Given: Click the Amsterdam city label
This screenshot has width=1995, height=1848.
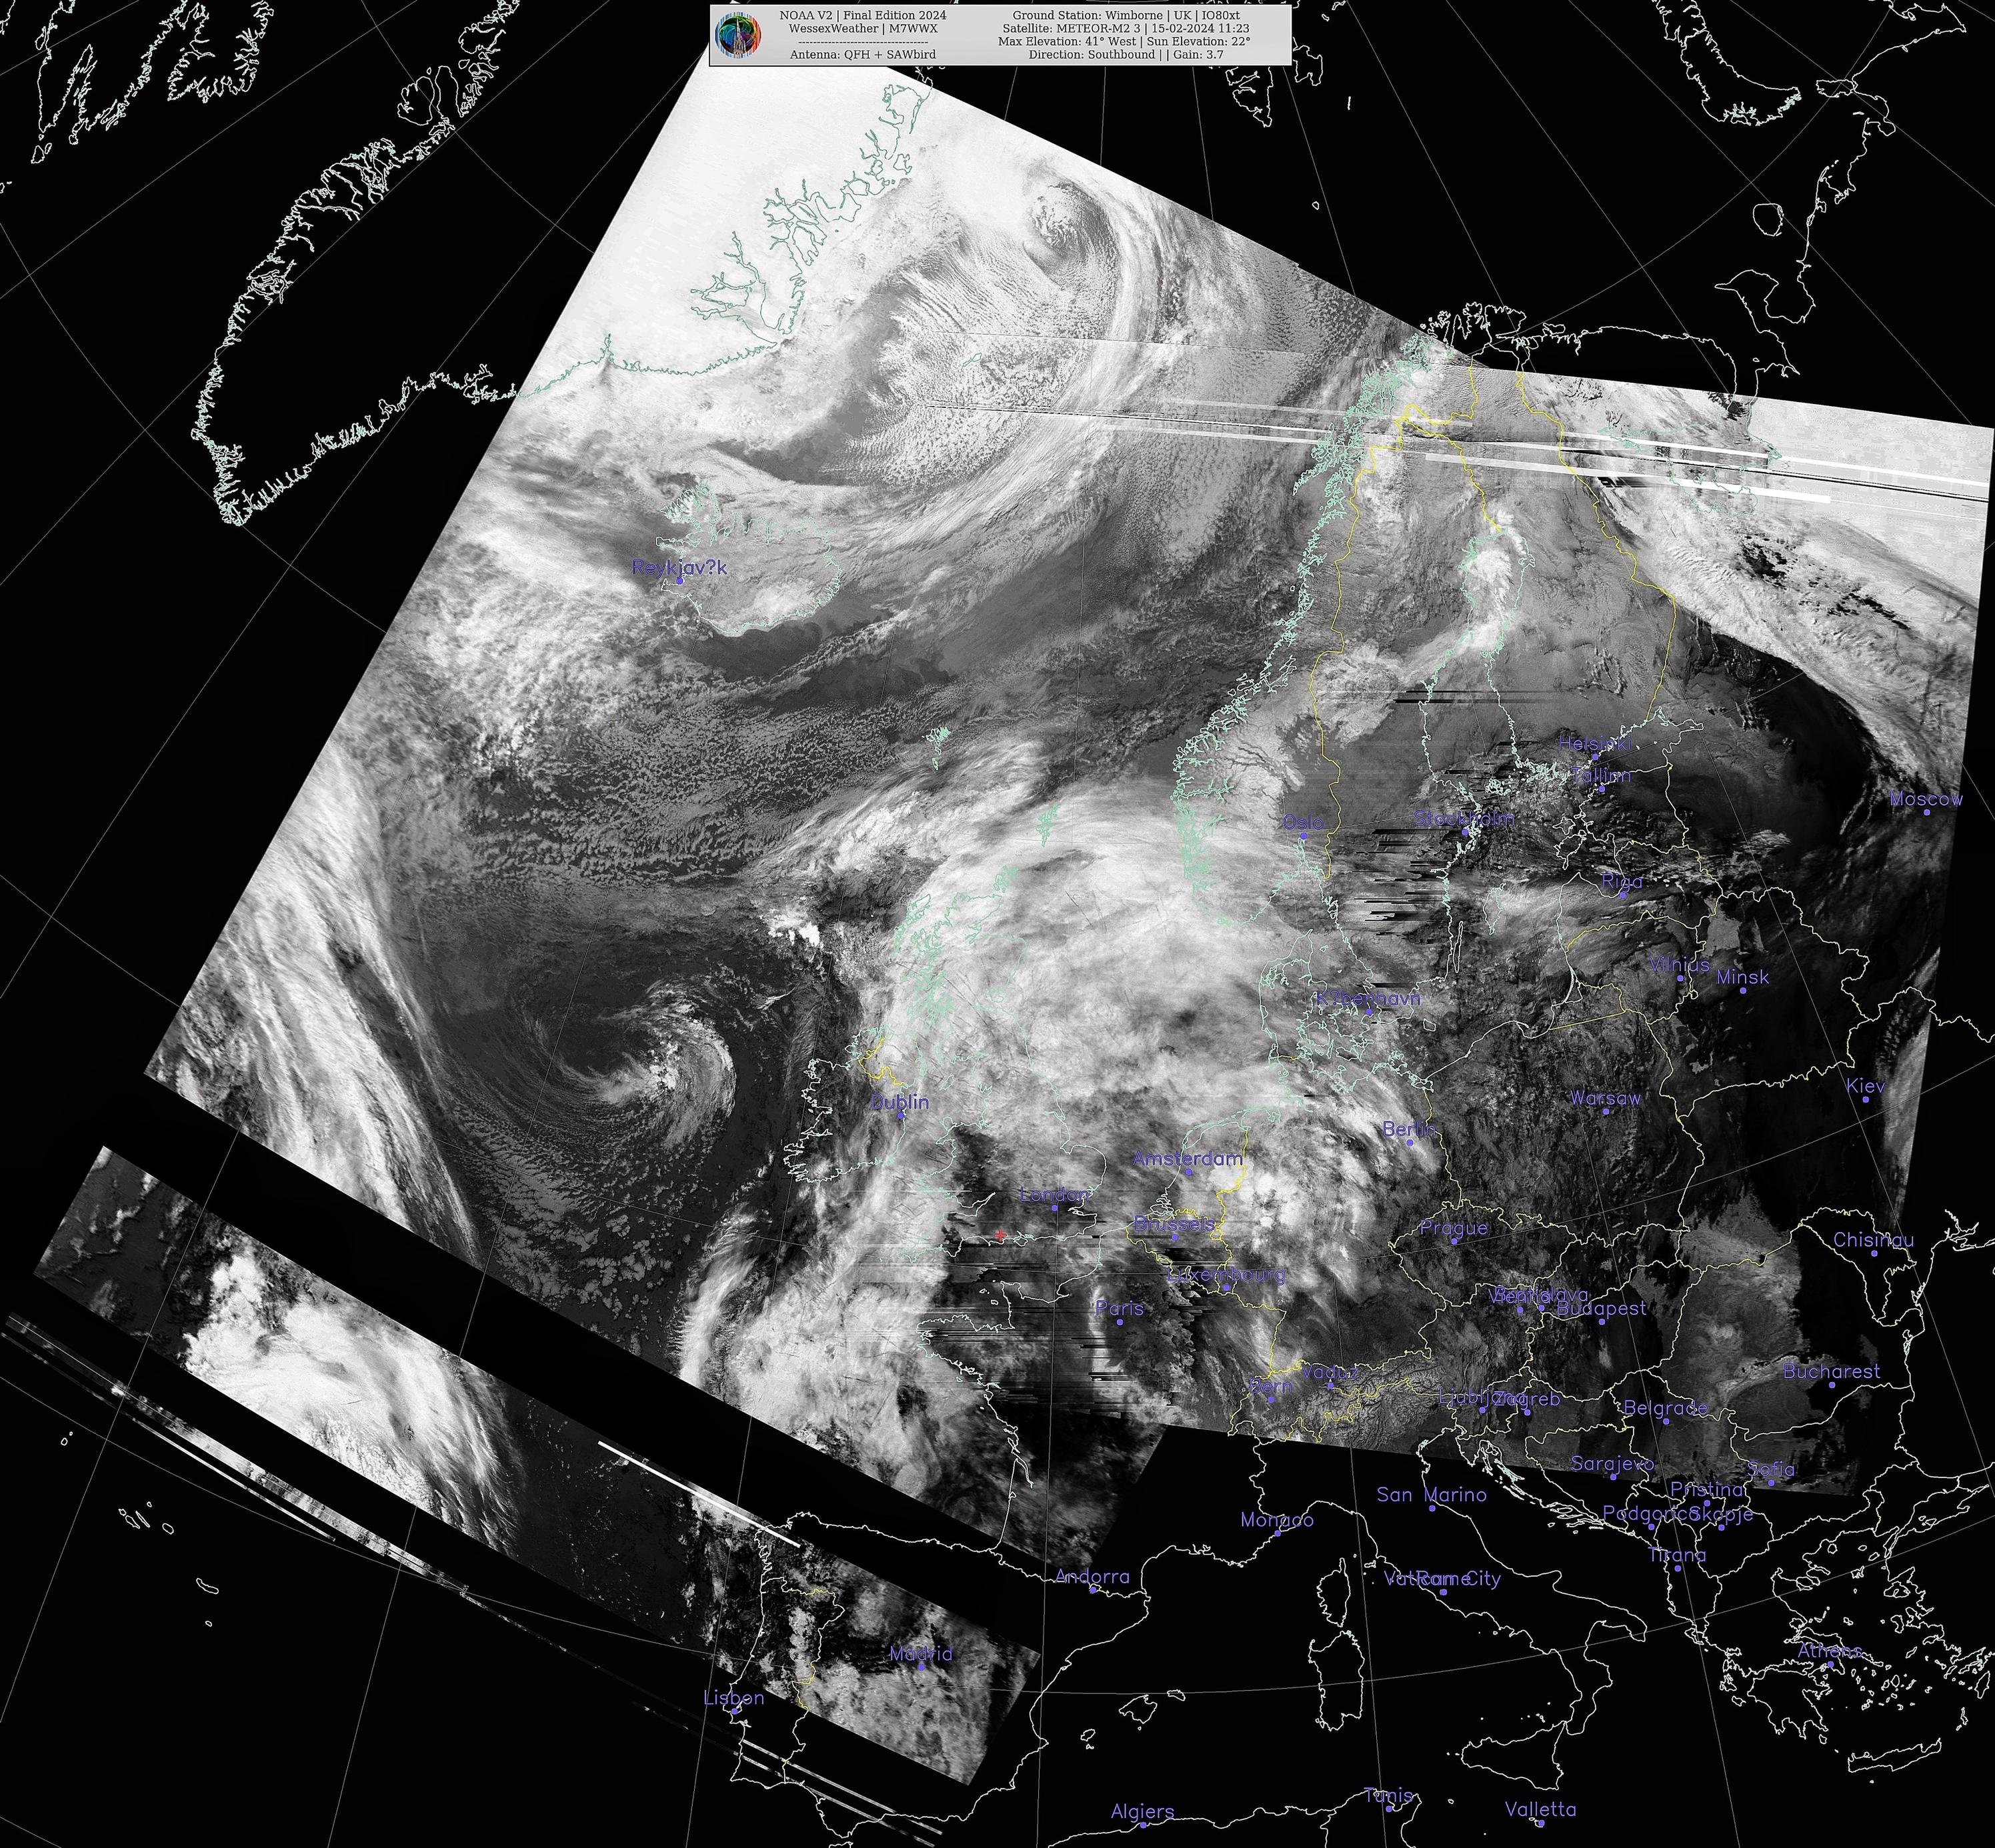Looking at the screenshot, I should [1187, 1158].
